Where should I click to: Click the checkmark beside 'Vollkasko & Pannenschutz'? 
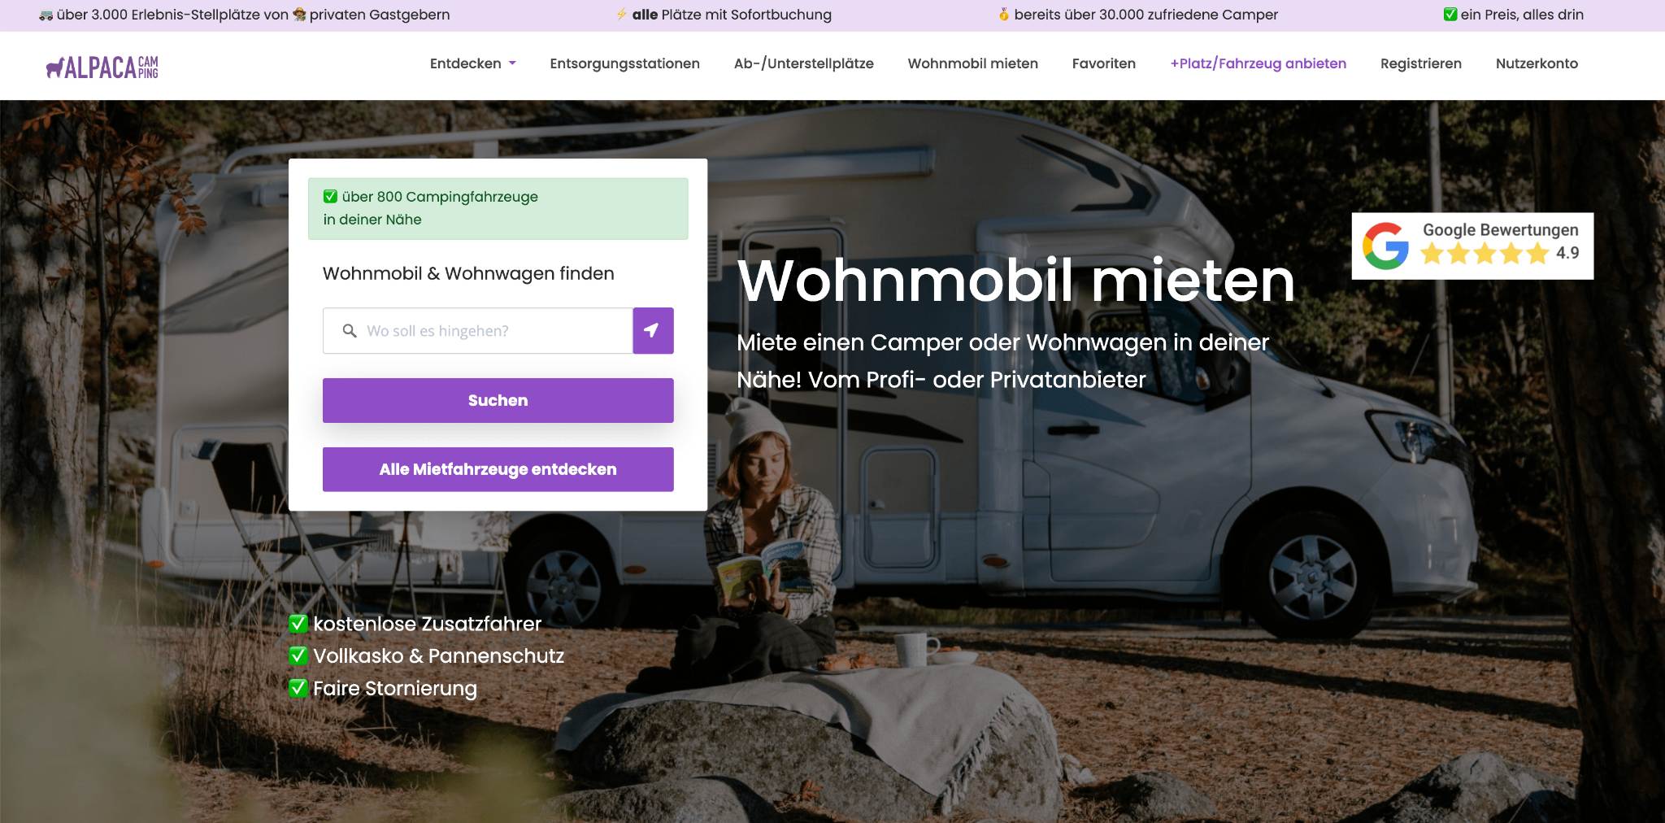tap(298, 655)
